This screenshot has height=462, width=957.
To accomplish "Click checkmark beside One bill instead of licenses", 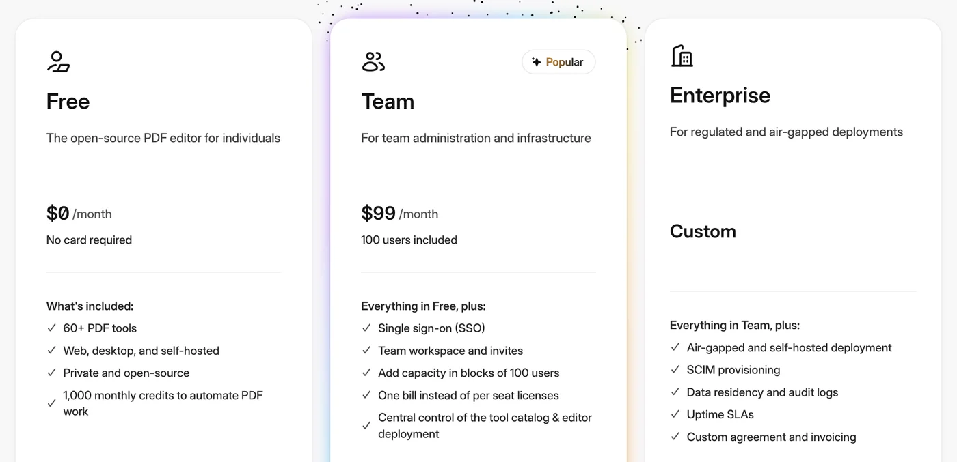I will [366, 395].
